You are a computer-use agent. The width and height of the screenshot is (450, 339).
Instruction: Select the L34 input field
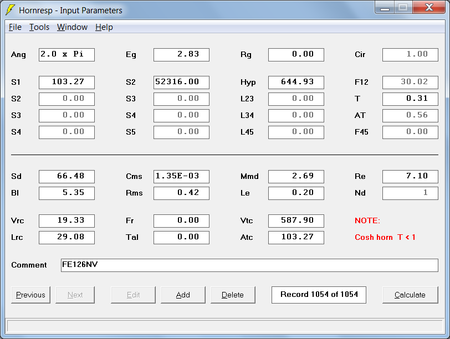pyautogui.click(x=296, y=116)
